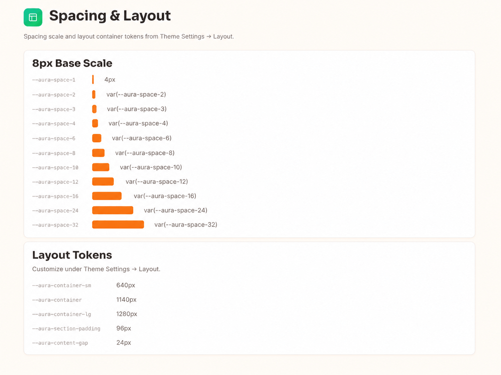Select the "--aura-space-1" token name
This screenshot has width=501, height=375.
coord(54,80)
